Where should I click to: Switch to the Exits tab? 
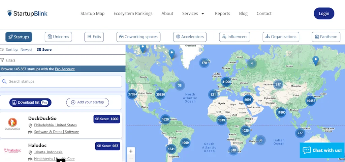(x=94, y=37)
